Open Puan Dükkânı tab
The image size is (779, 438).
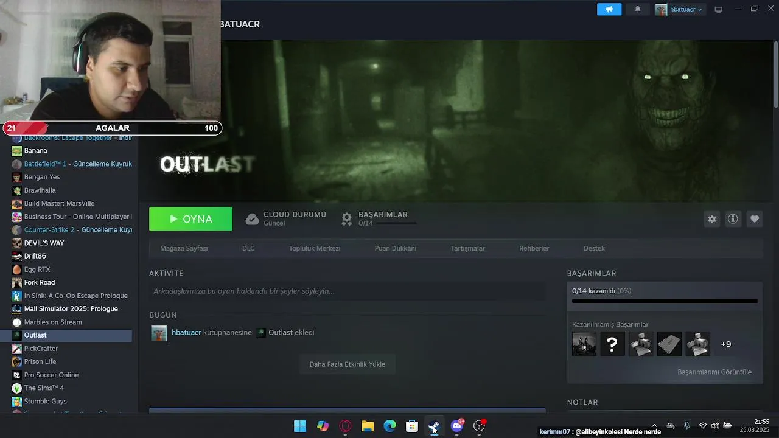(x=396, y=248)
